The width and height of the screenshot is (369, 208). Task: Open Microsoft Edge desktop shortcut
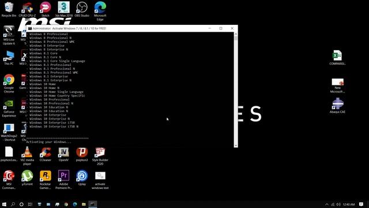pos(100,12)
